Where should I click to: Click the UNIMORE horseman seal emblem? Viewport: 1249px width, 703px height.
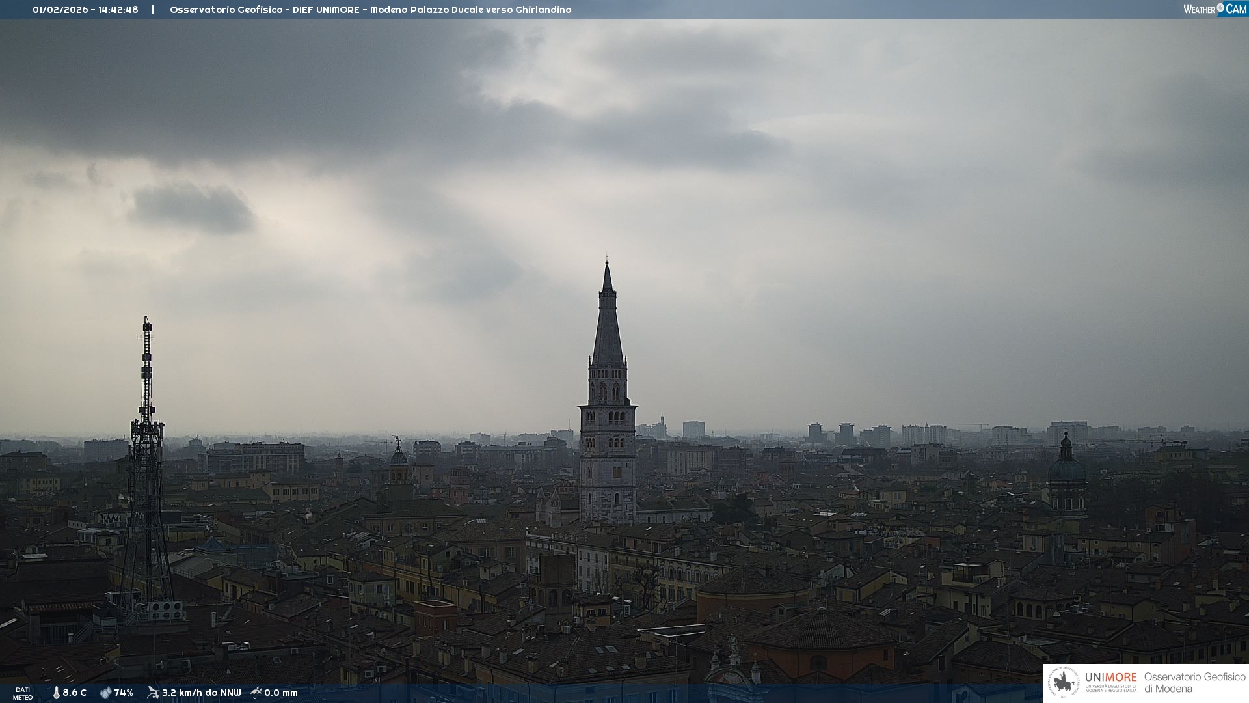click(x=1064, y=683)
